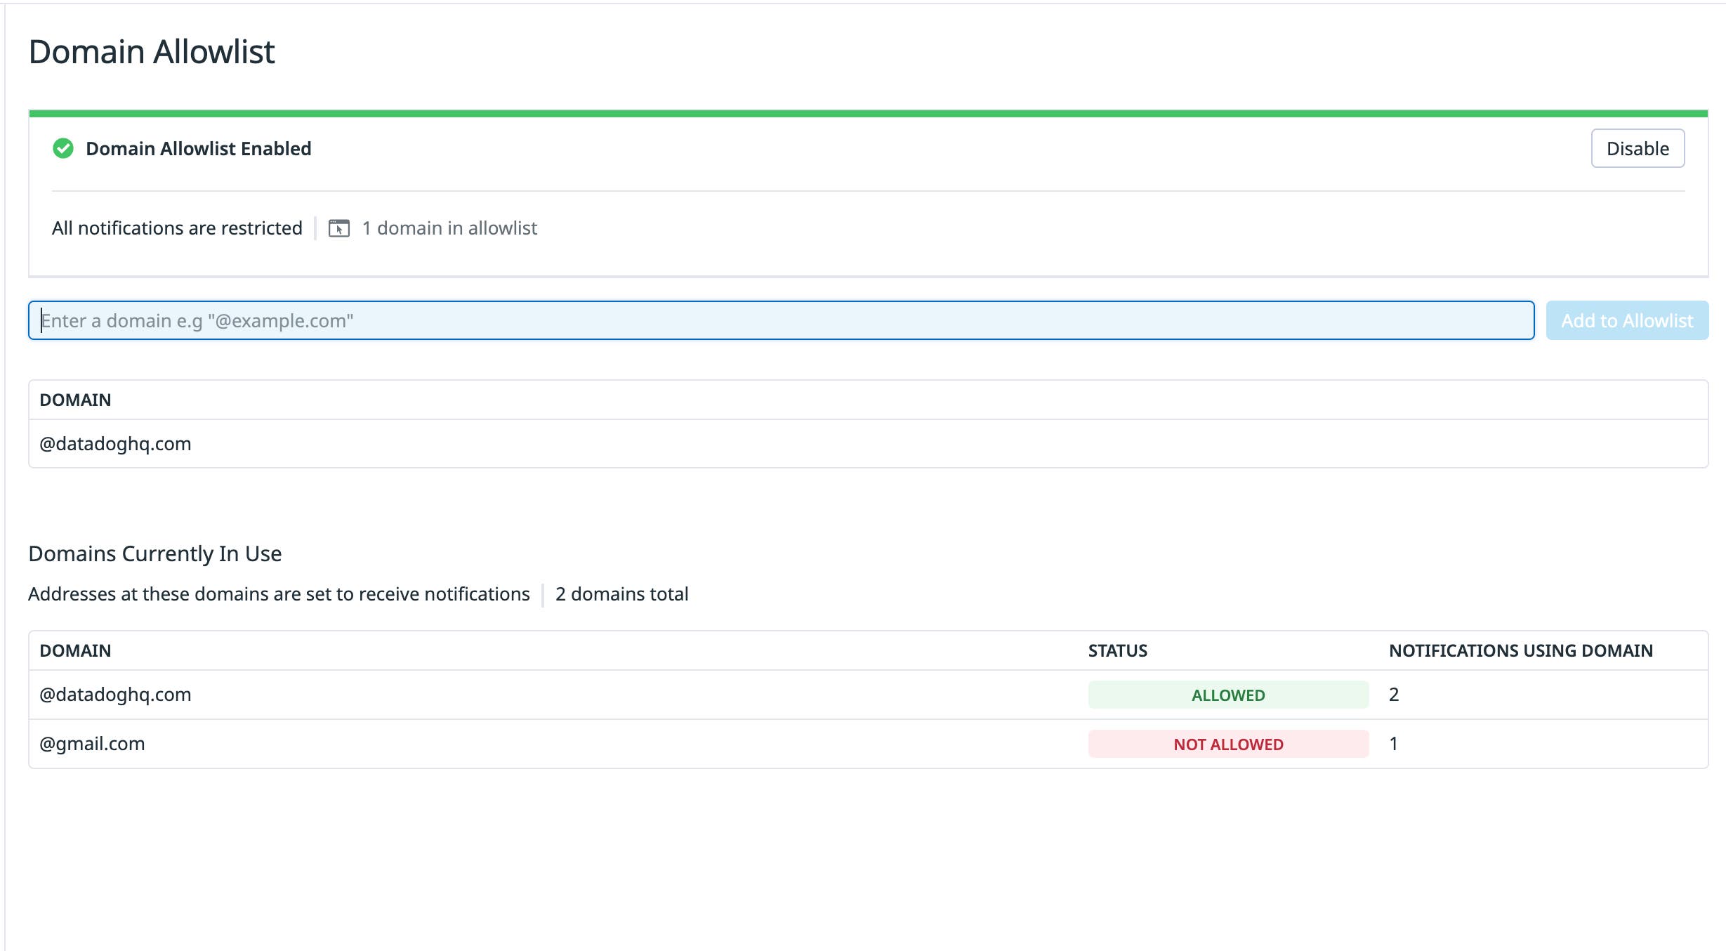Select the ALLOWED status badge for @datadoghq.com
This screenshot has height=951, width=1726.
click(1227, 695)
